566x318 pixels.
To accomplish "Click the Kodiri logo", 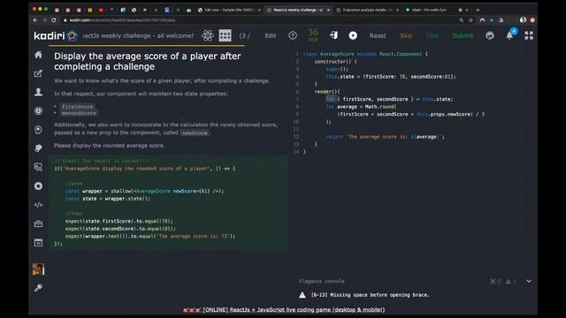I will (x=56, y=35).
